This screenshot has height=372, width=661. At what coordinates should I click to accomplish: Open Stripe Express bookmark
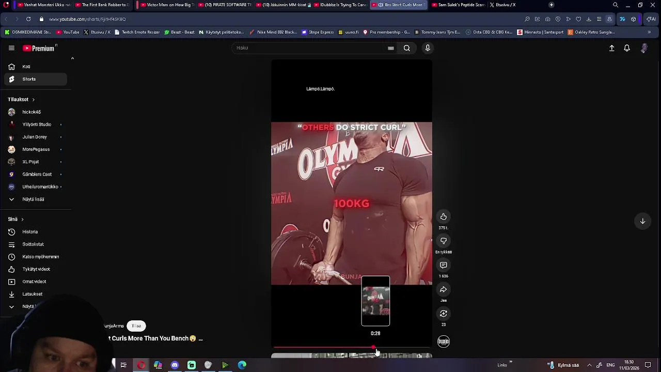(x=318, y=32)
